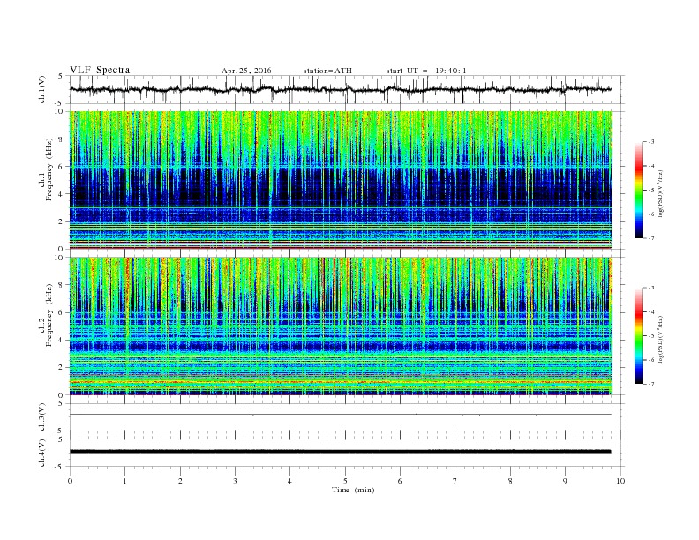Click time axis tick label "1"
This screenshot has height=540, width=699.
(124, 481)
